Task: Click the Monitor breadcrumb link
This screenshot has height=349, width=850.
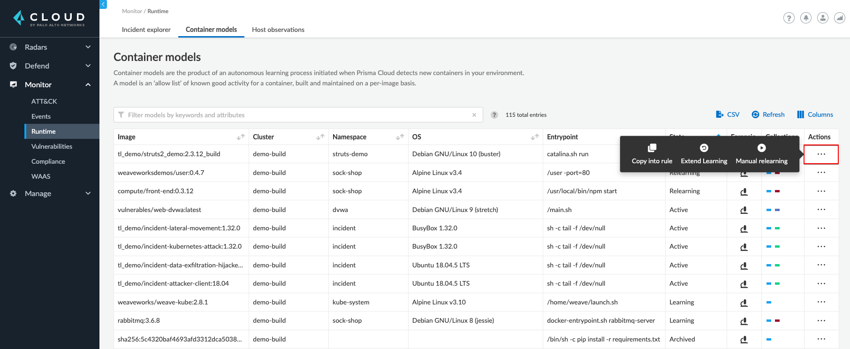Action: click(132, 11)
